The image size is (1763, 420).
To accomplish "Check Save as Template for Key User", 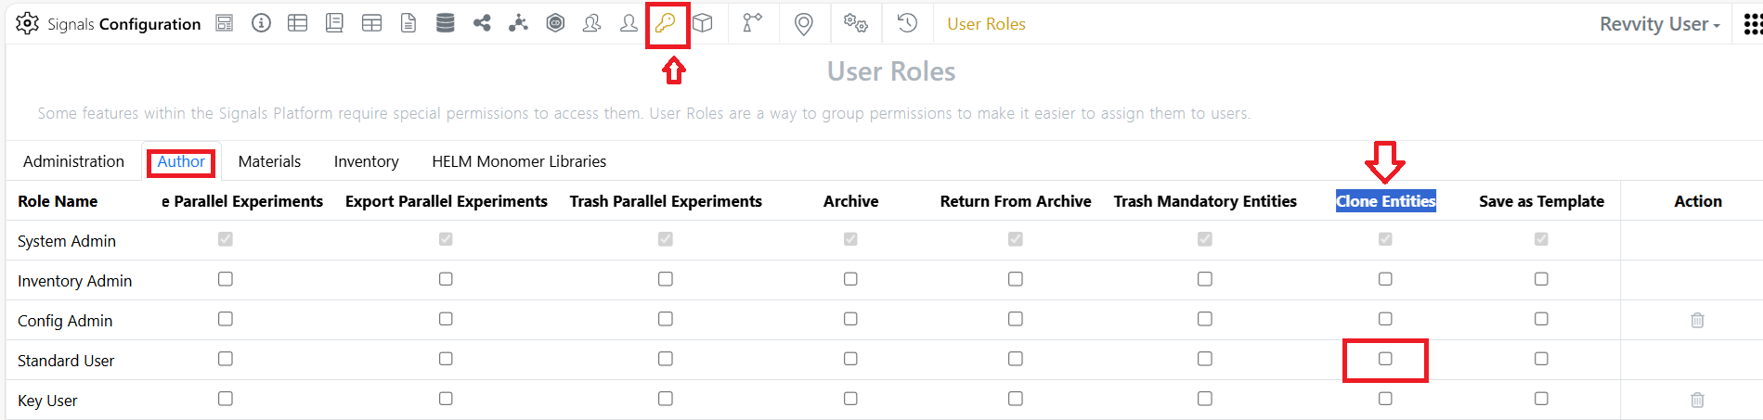I will tap(1541, 399).
